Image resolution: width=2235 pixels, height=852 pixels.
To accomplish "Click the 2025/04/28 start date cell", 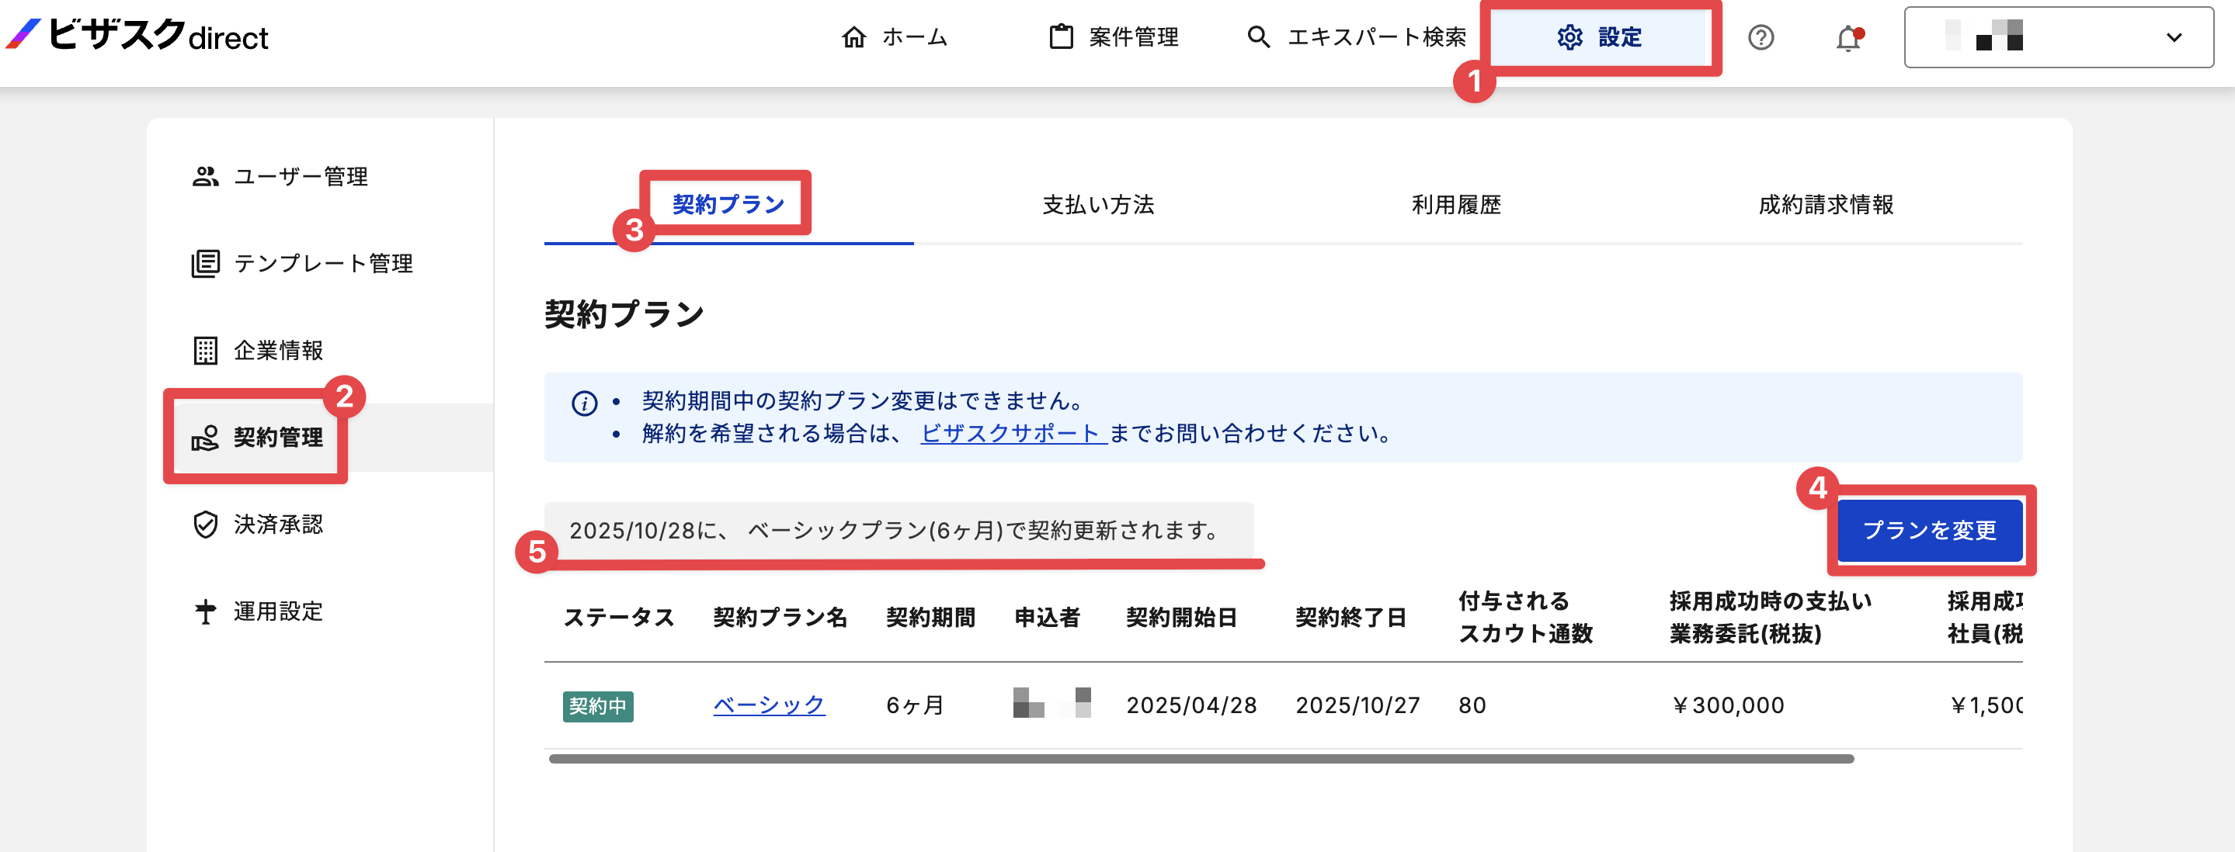I will [1191, 705].
